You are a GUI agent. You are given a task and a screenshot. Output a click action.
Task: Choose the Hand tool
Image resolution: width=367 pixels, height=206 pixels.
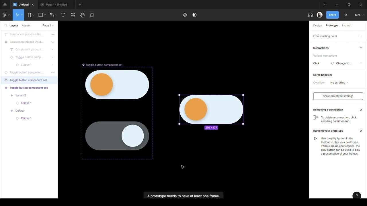point(82,15)
